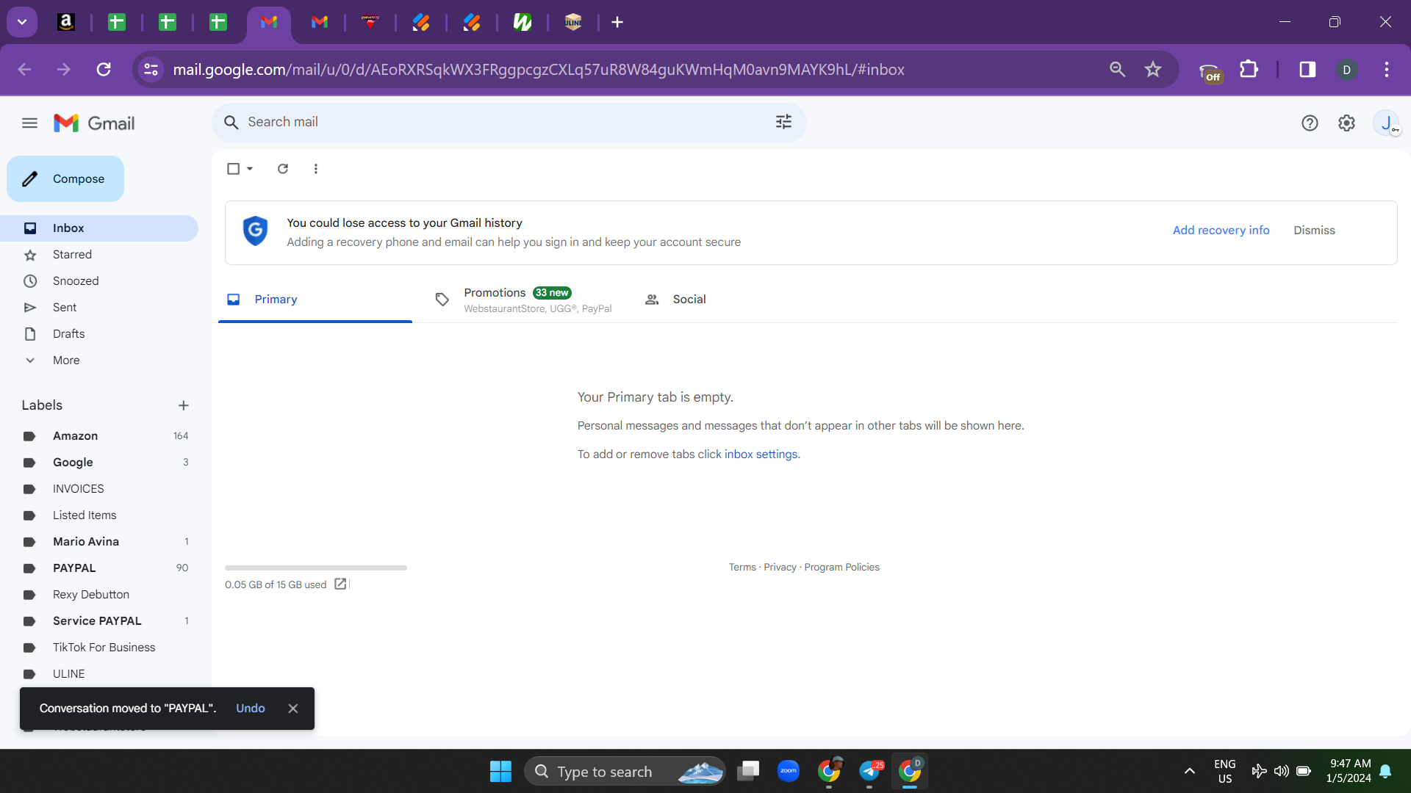Open the More options three-dot menu above inbox
This screenshot has height=793, width=1411.
tap(316, 169)
